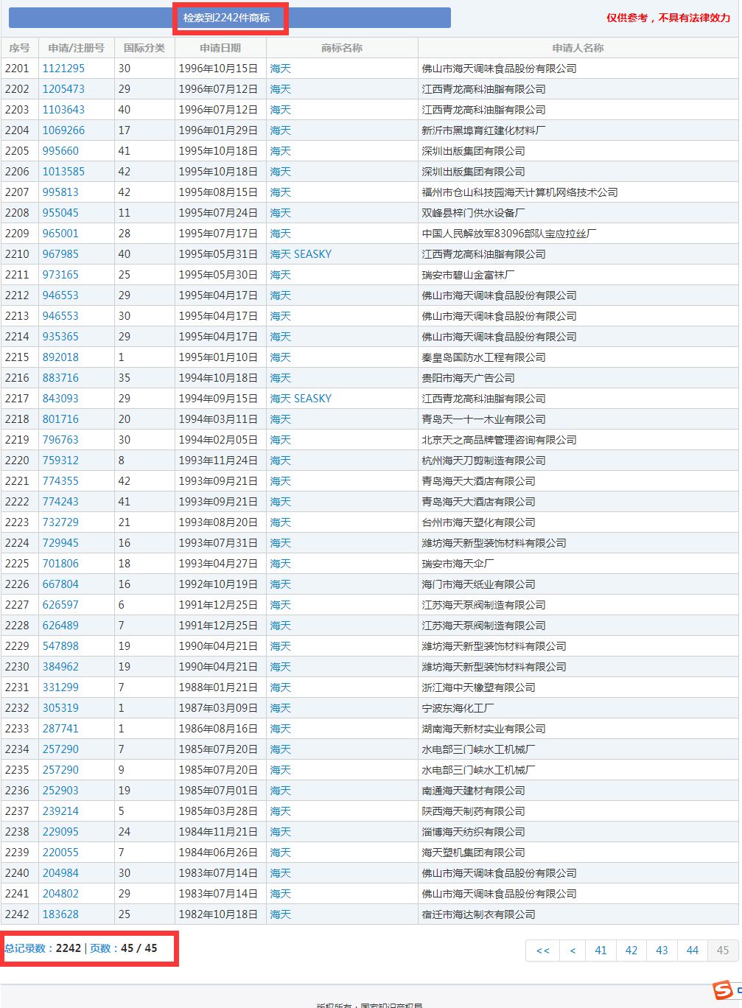Open registration number 701806
Image resolution: width=742 pixels, height=1008 pixels.
click(60, 564)
